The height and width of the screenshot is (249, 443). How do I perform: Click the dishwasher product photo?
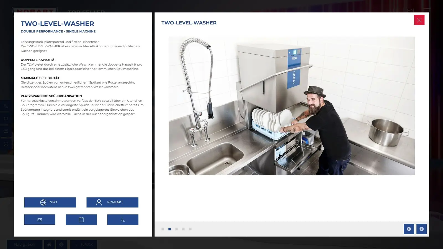pos(292,106)
